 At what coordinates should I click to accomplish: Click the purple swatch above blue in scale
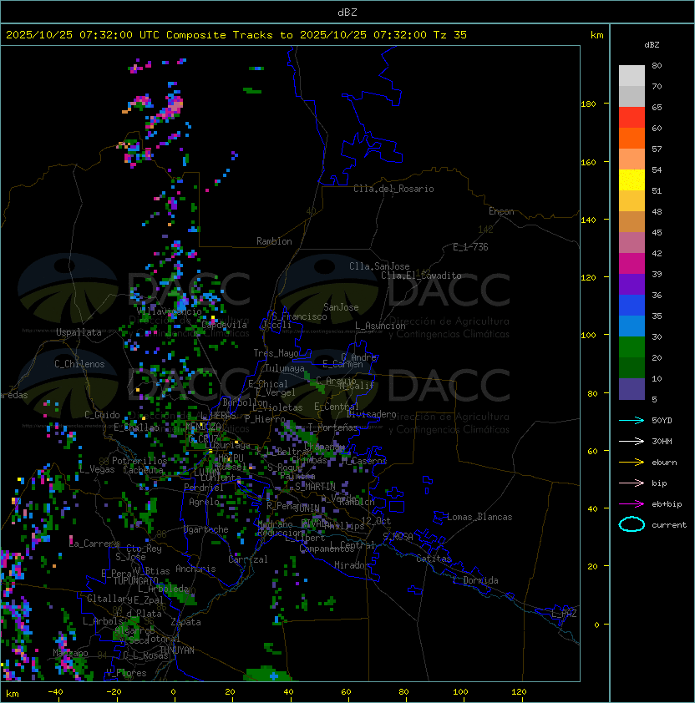[632, 284]
